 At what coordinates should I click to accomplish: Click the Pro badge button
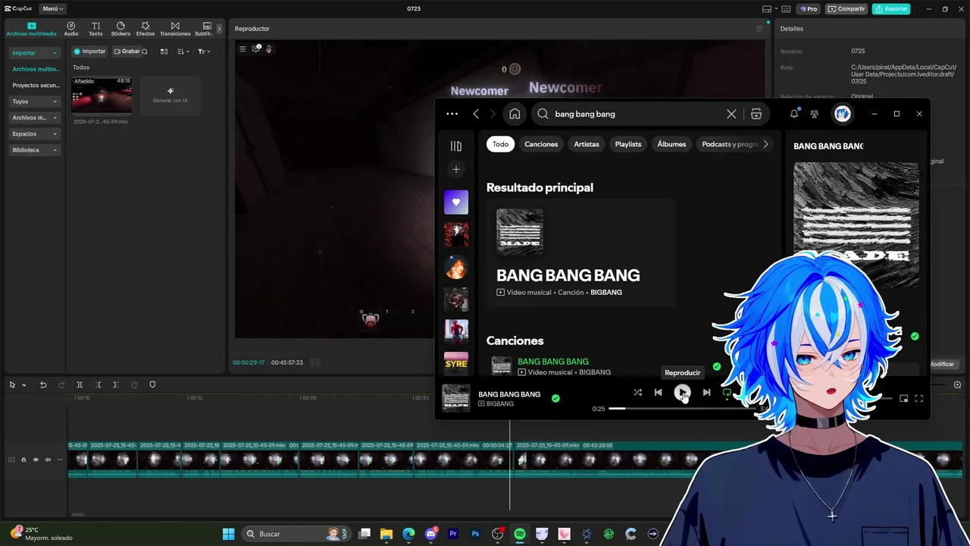click(808, 8)
